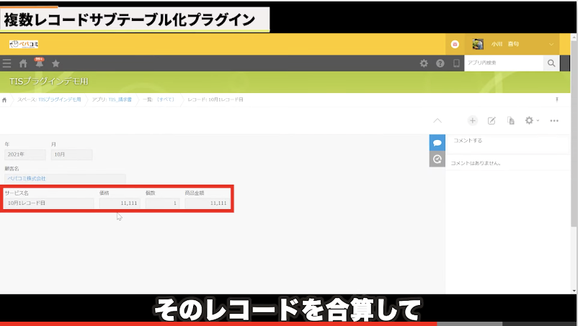Viewport: 578px width, 326px height.
Task: Open the settings gear in the header
Action: pos(424,63)
